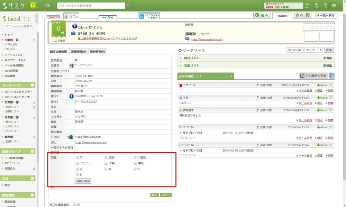The width and height of the screenshot is (346, 207).
Task: Open the help question mark icon
Action: [x=325, y=5]
